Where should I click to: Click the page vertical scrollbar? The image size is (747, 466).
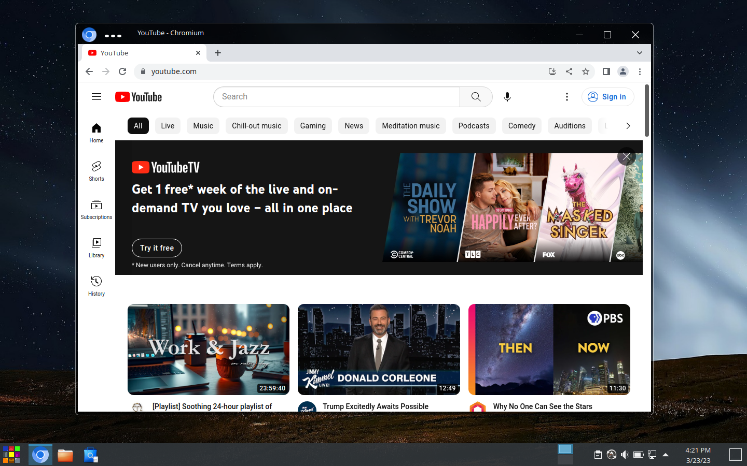click(x=647, y=110)
